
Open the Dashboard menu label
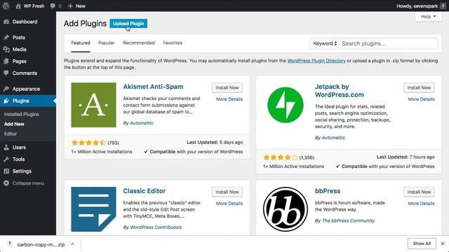click(25, 22)
